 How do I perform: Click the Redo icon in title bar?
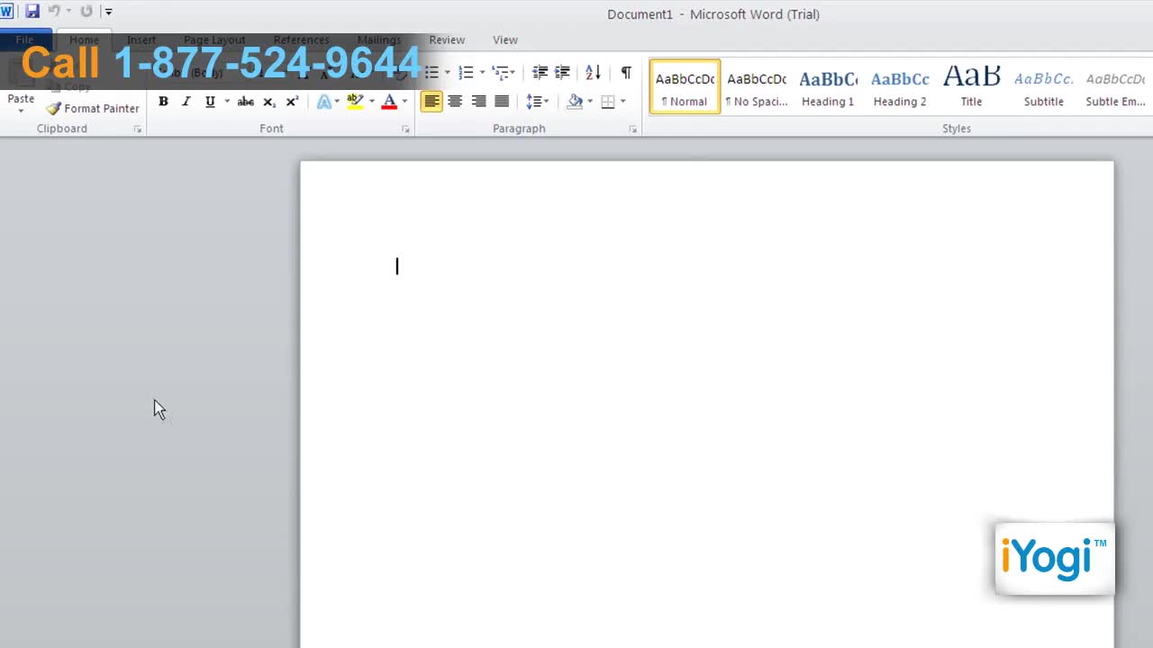click(86, 12)
